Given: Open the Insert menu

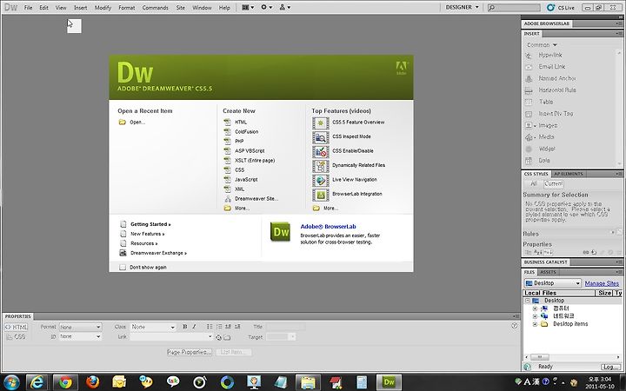Looking at the screenshot, I should click(x=80, y=7).
